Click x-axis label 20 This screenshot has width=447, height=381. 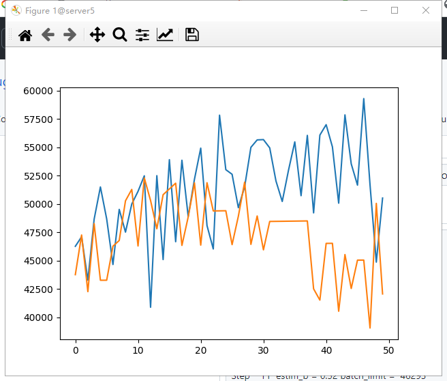coord(201,350)
